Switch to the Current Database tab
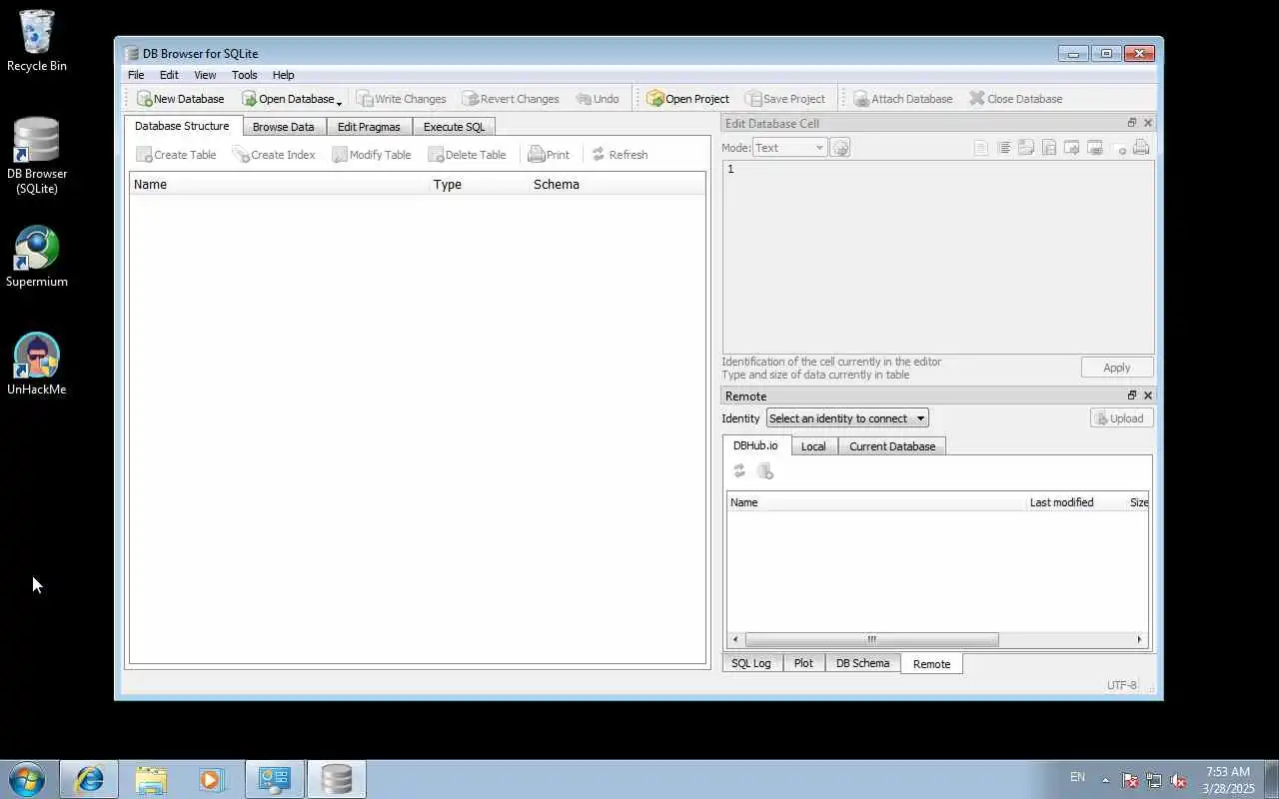The width and height of the screenshot is (1279, 799). pos(892,446)
